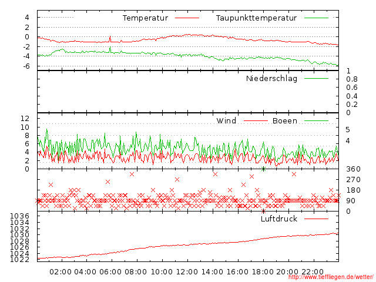This screenshot has width=376, height=282.
Task: Click the 0.8 precipitation axis value
Action: point(352,79)
